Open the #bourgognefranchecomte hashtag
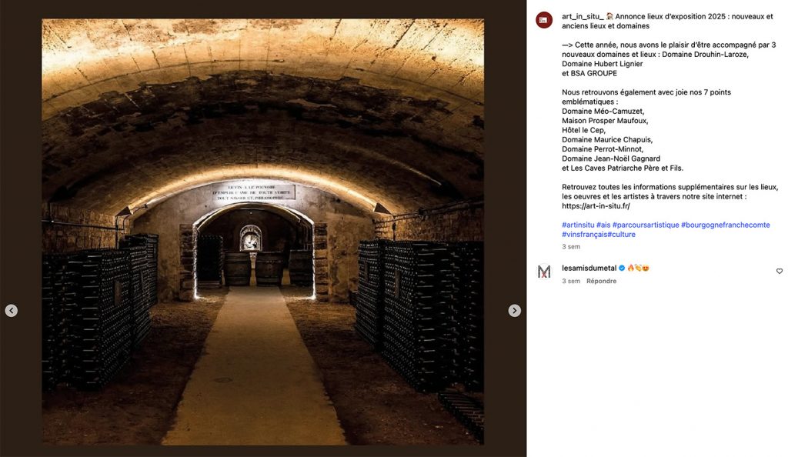788x457 pixels. (x=725, y=225)
